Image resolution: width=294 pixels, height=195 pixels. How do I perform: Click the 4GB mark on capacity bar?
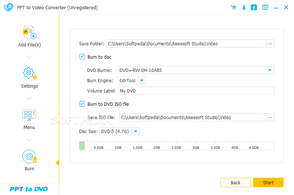click(x=235, y=148)
